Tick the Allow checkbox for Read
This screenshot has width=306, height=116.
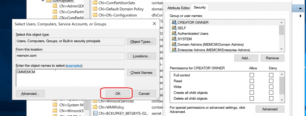[252, 81]
